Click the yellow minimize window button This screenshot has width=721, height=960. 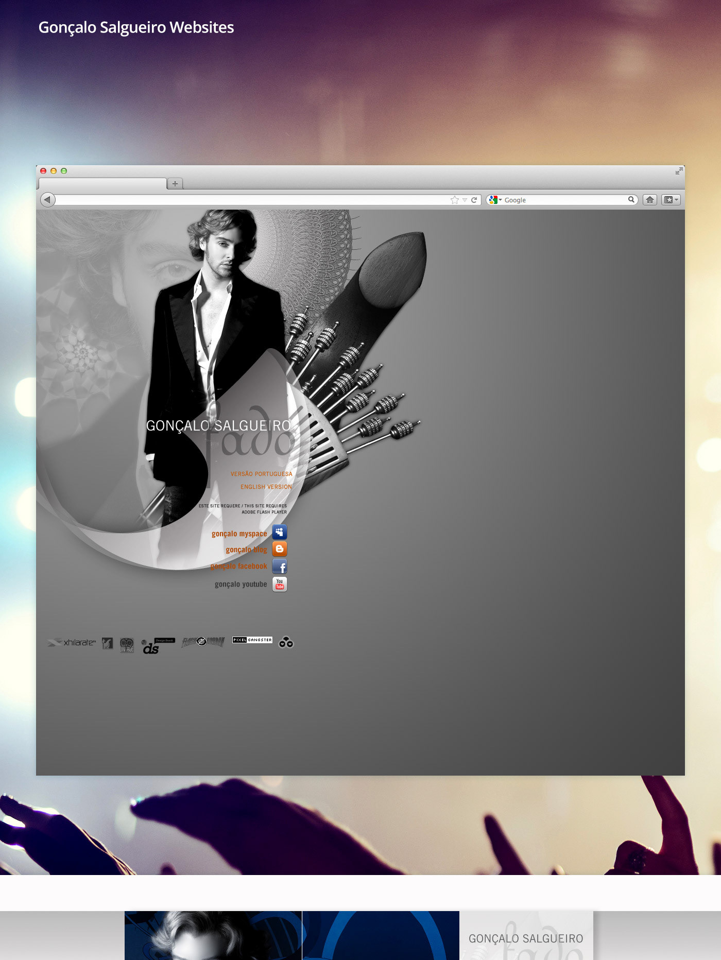54,171
